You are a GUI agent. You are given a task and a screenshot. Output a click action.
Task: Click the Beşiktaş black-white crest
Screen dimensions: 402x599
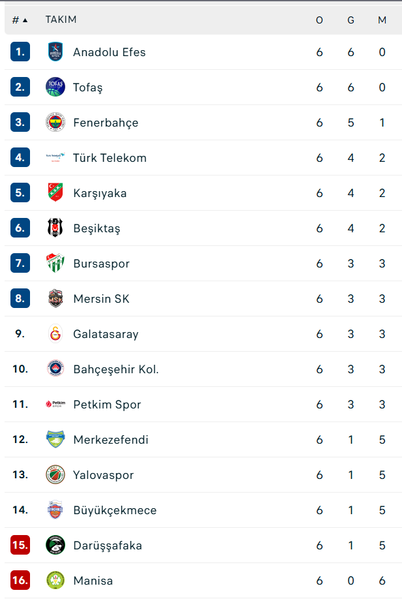coord(55,228)
